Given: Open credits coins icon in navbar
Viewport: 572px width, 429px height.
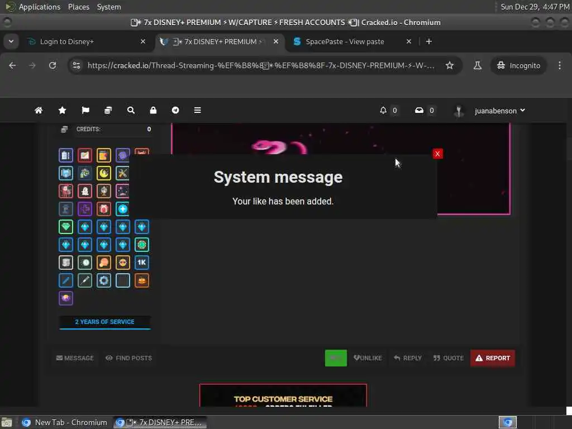Looking at the screenshot, I should tap(108, 110).
